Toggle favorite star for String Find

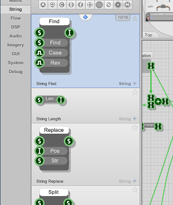135,19
